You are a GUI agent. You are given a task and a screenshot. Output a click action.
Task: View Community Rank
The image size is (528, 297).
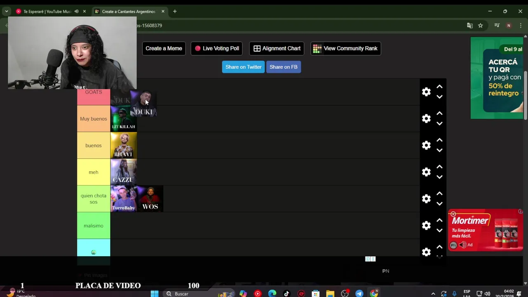pyautogui.click(x=346, y=48)
